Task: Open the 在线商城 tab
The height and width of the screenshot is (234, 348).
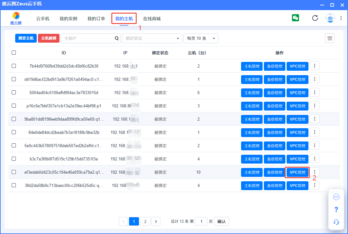Action: pyautogui.click(x=152, y=19)
